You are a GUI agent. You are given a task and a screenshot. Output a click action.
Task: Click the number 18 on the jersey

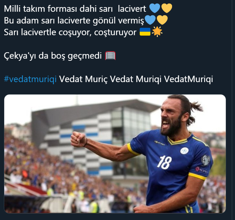point(164,162)
